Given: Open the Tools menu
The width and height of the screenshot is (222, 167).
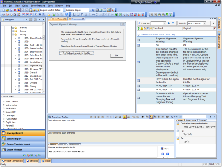Looking at the screenshot, I should pos(50,6).
